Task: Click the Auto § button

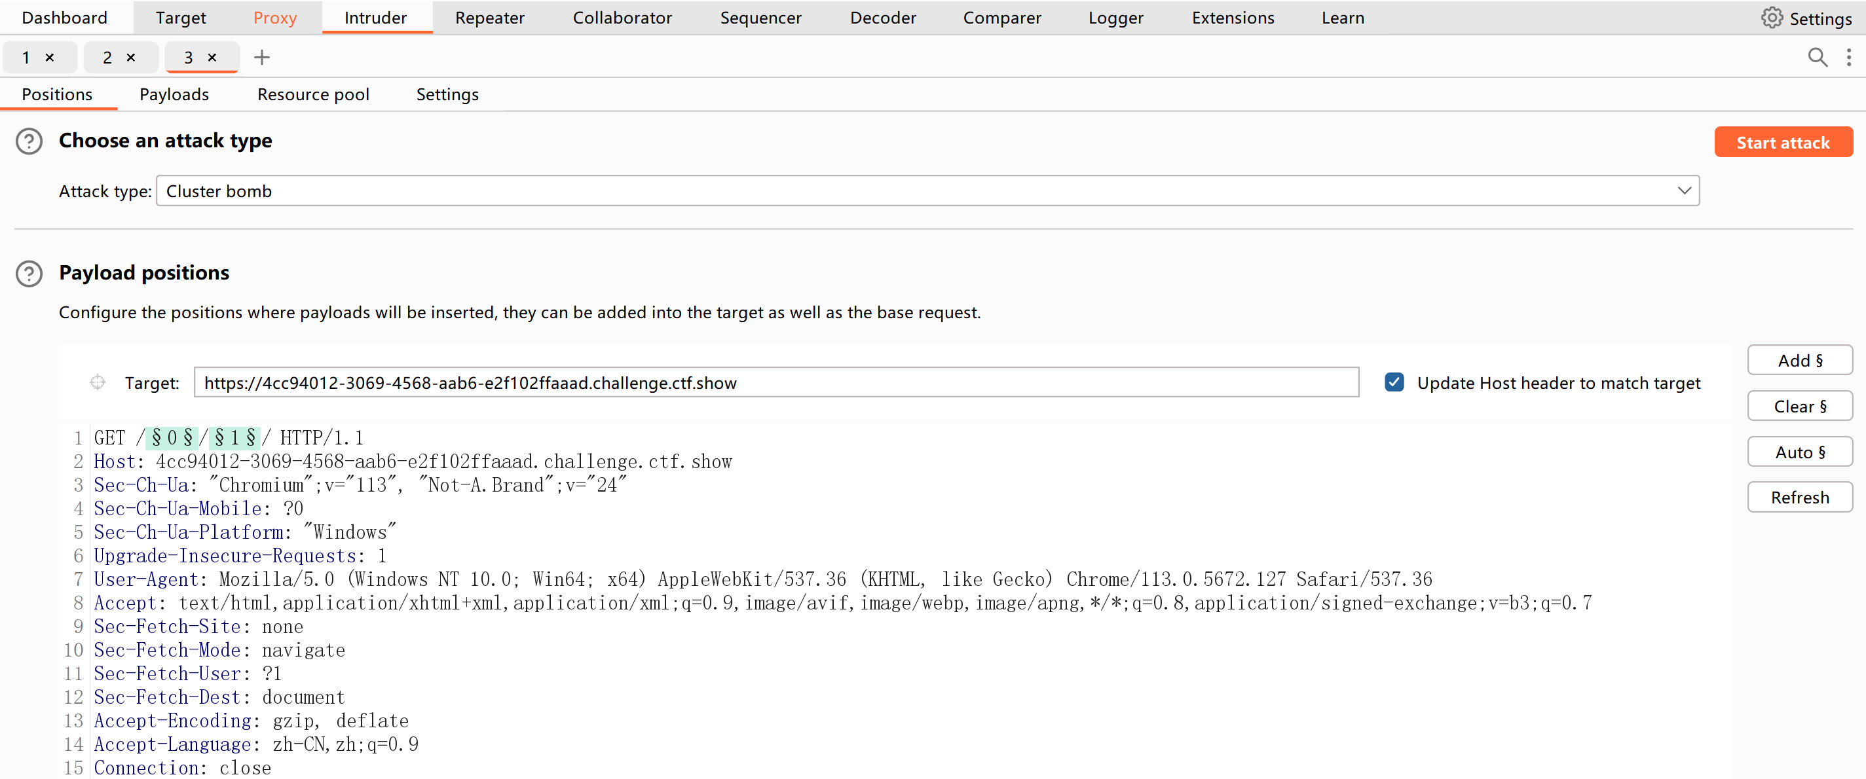Action: coord(1799,452)
